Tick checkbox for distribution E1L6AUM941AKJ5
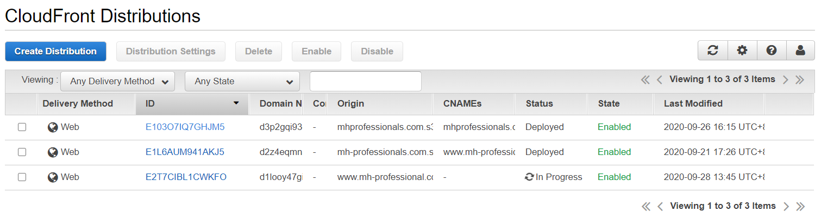This screenshot has width=821, height=223. [22, 152]
